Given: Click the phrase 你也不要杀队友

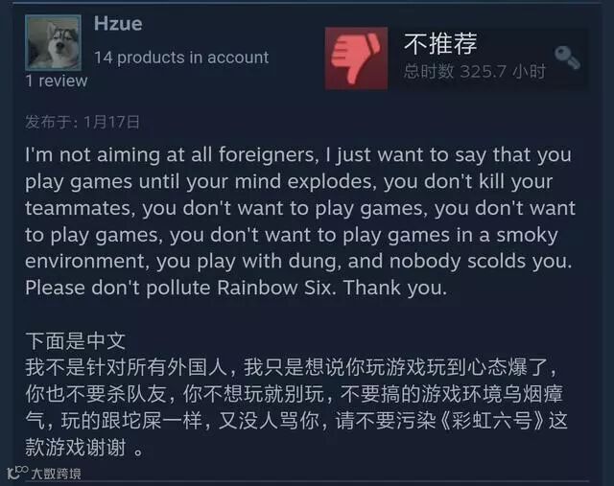Looking at the screenshot, I should tap(96, 394).
